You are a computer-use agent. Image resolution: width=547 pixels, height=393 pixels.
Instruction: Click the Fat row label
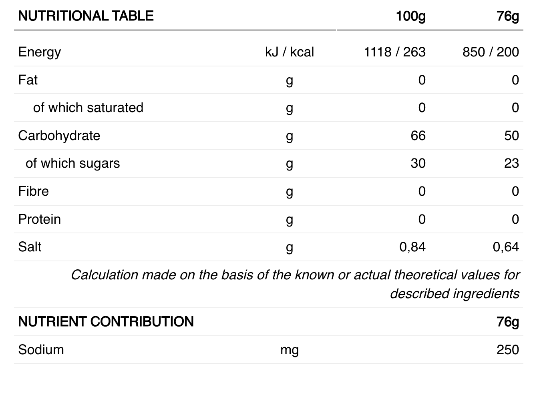[x=28, y=80]
